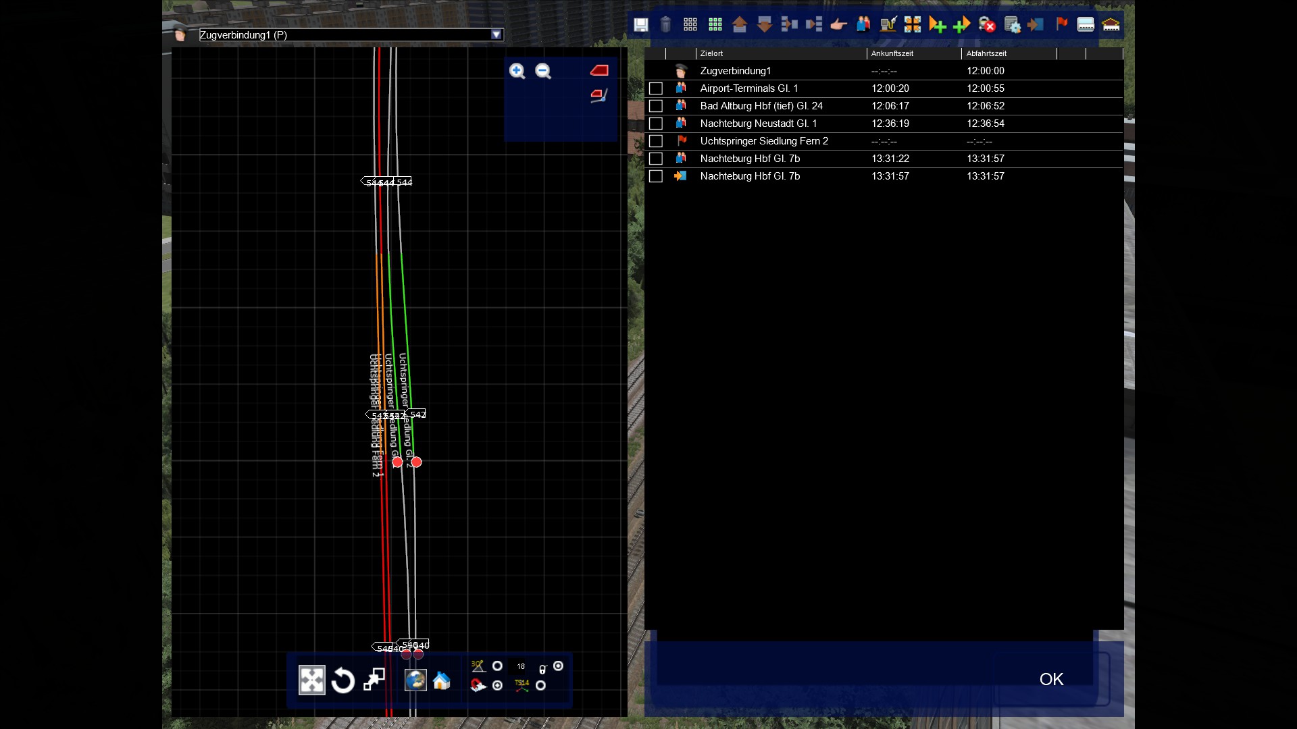1297x729 pixels.
Task: Click the fuel pump instruction icon
Action: pyautogui.click(x=888, y=25)
